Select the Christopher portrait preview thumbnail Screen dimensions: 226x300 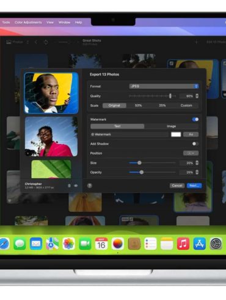(x=51, y=93)
